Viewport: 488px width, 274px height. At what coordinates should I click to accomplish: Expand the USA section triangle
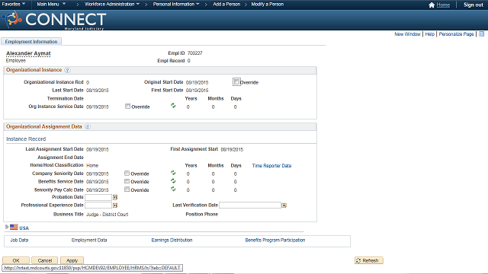click(x=7, y=227)
